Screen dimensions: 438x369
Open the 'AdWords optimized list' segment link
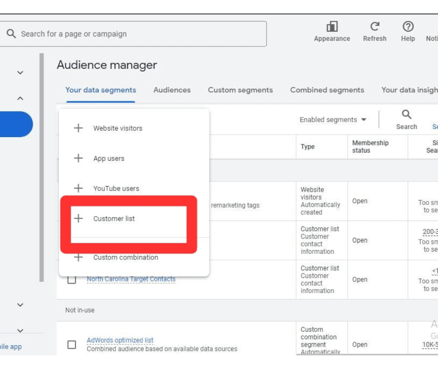click(x=120, y=340)
